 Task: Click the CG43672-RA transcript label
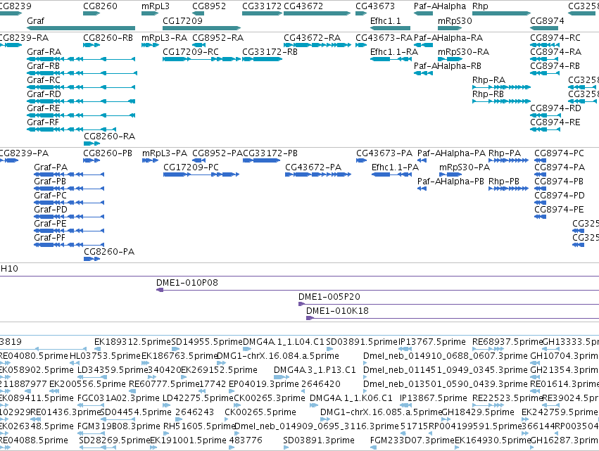click(312, 38)
